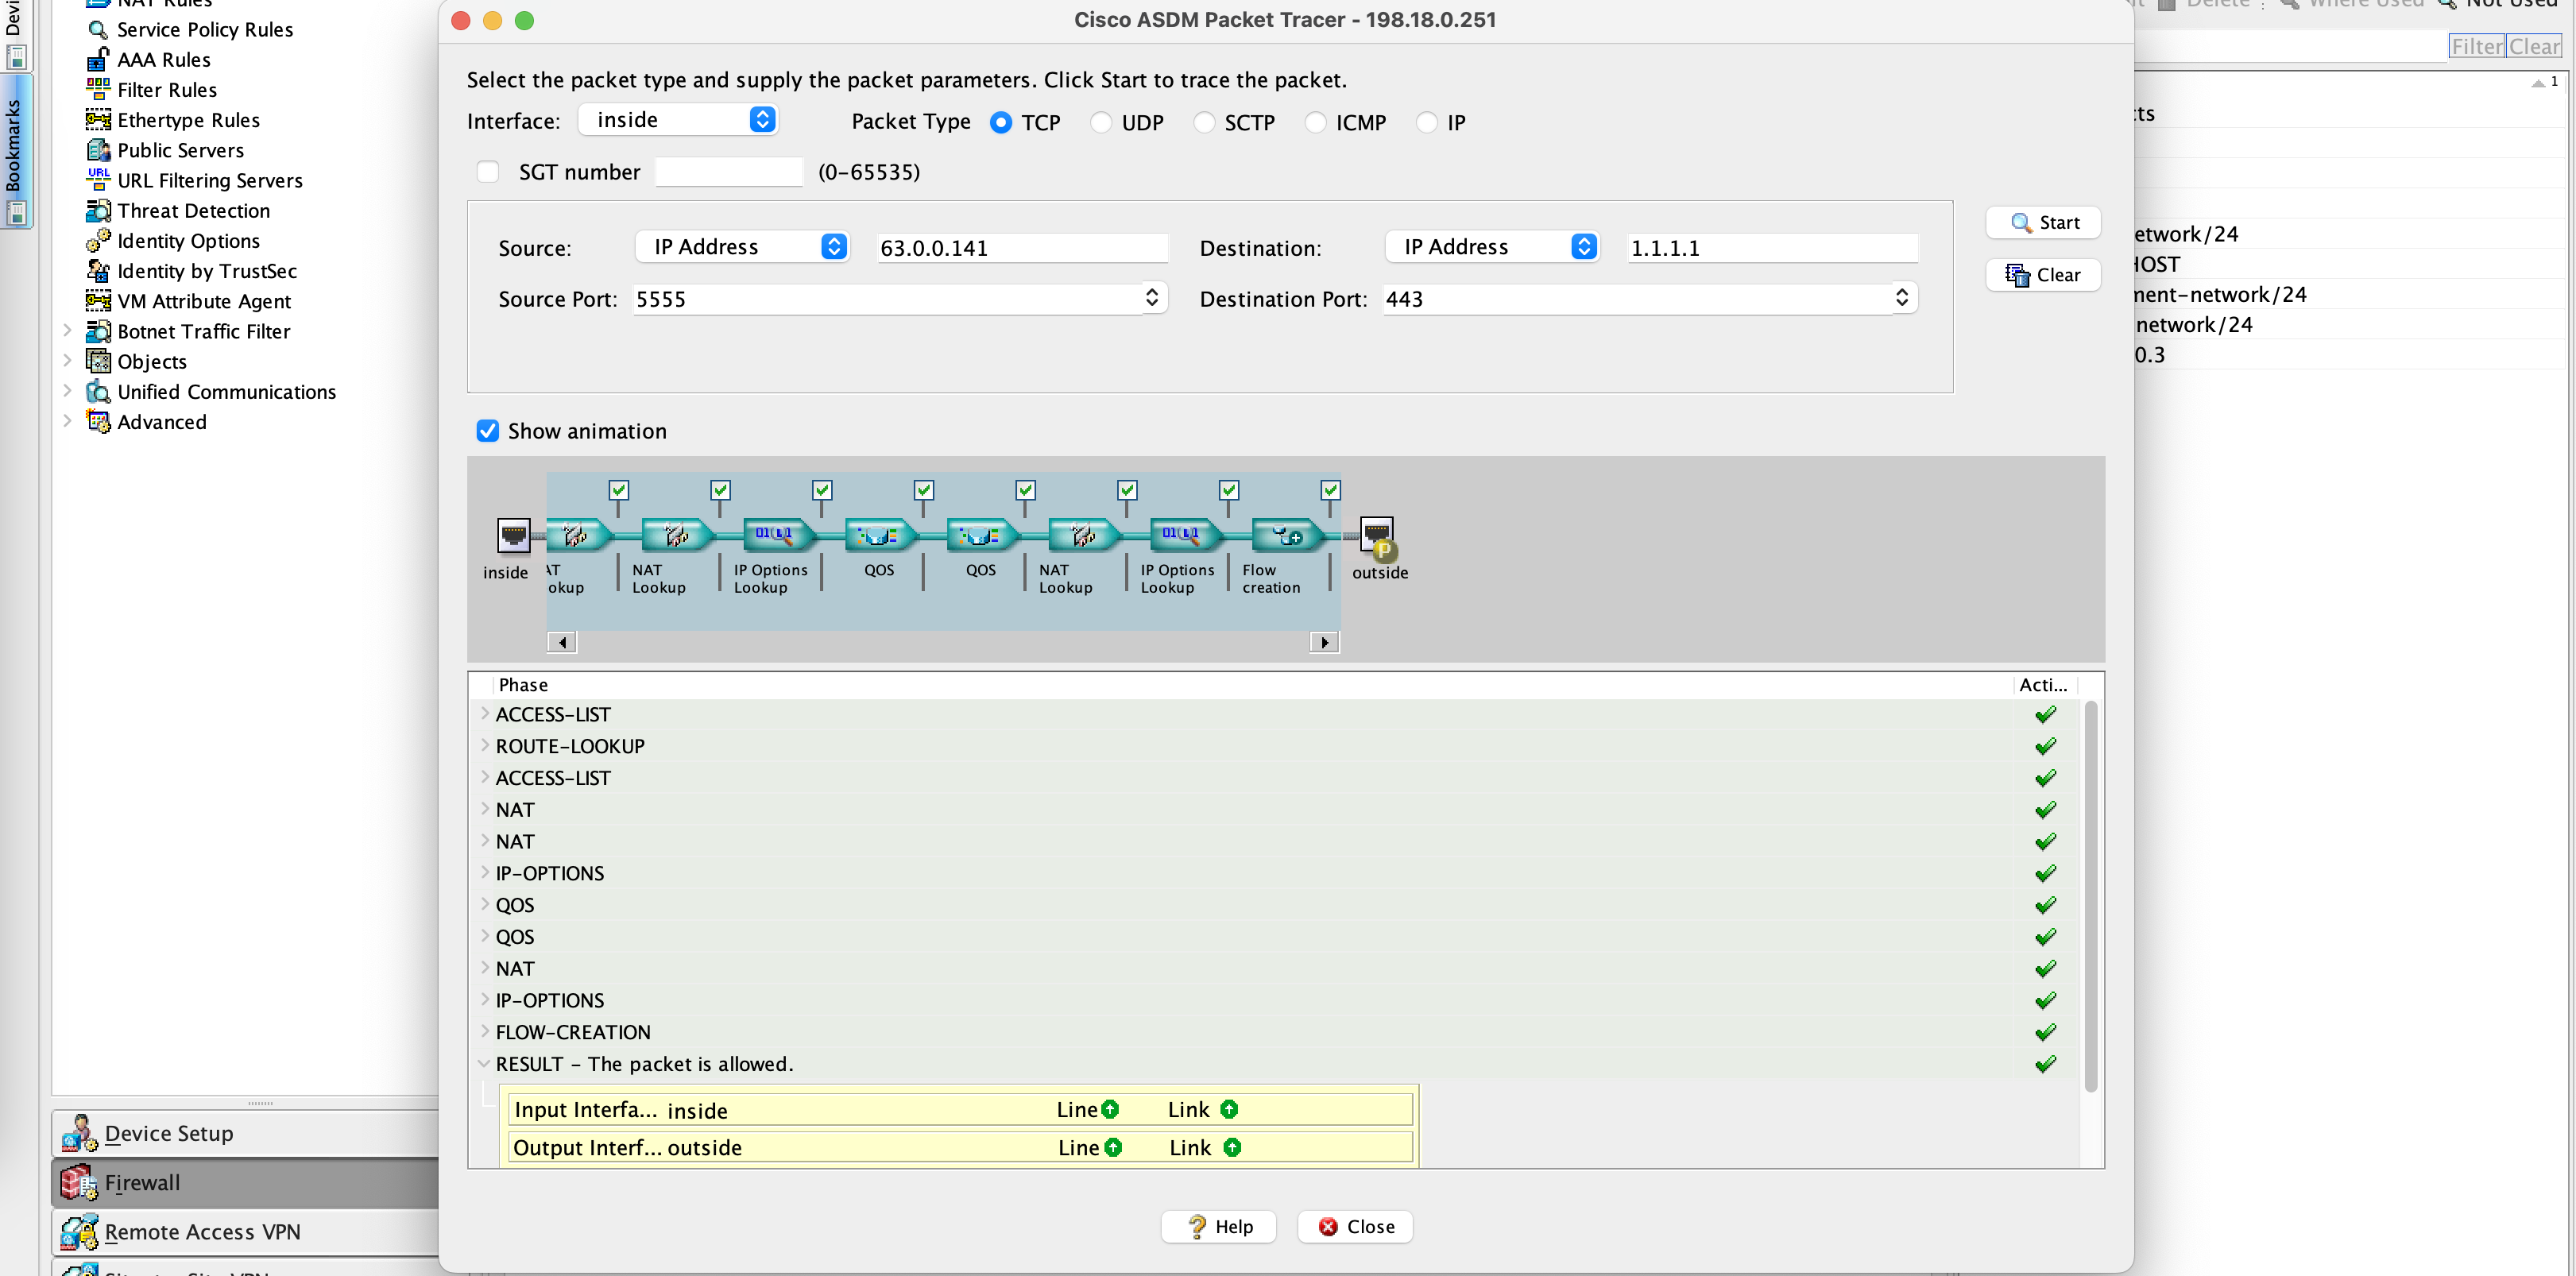Image resolution: width=2576 pixels, height=1276 pixels.
Task: Switch to the Device Setup section
Action: tap(168, 1133)
